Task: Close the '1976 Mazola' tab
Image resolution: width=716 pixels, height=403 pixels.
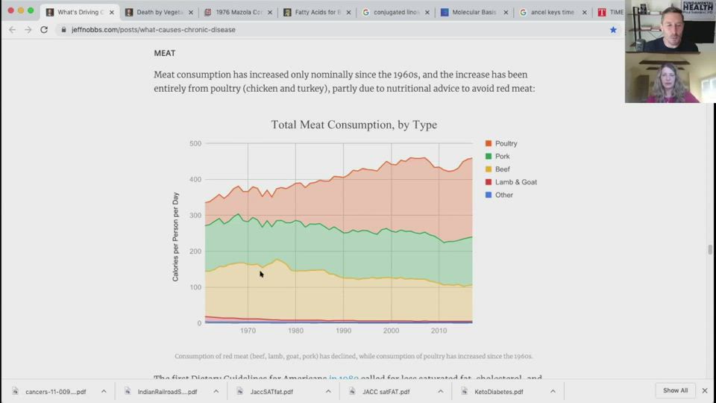Action: click(x=270, y=12)
